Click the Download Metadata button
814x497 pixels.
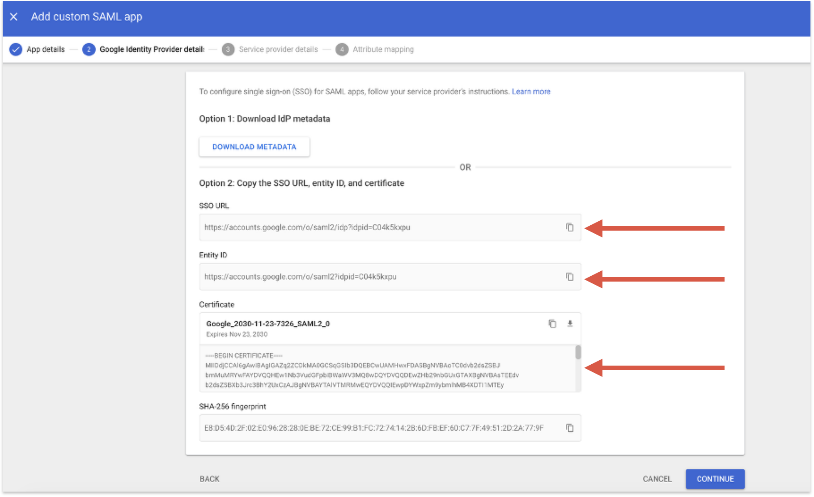[254, 147]
